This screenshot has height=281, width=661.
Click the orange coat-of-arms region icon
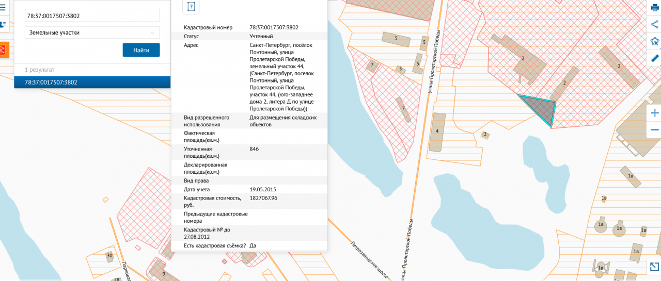click(x=3, y=50)
